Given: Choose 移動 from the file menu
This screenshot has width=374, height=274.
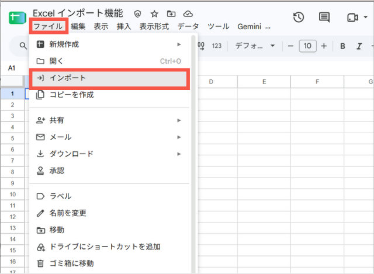Looking at the screenshot, I should [109, 230].
